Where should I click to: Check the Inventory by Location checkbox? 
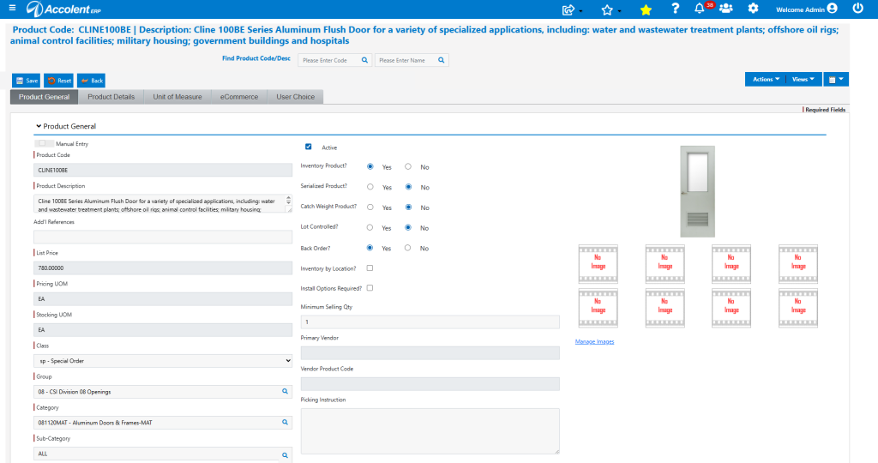tap(370, 268)
